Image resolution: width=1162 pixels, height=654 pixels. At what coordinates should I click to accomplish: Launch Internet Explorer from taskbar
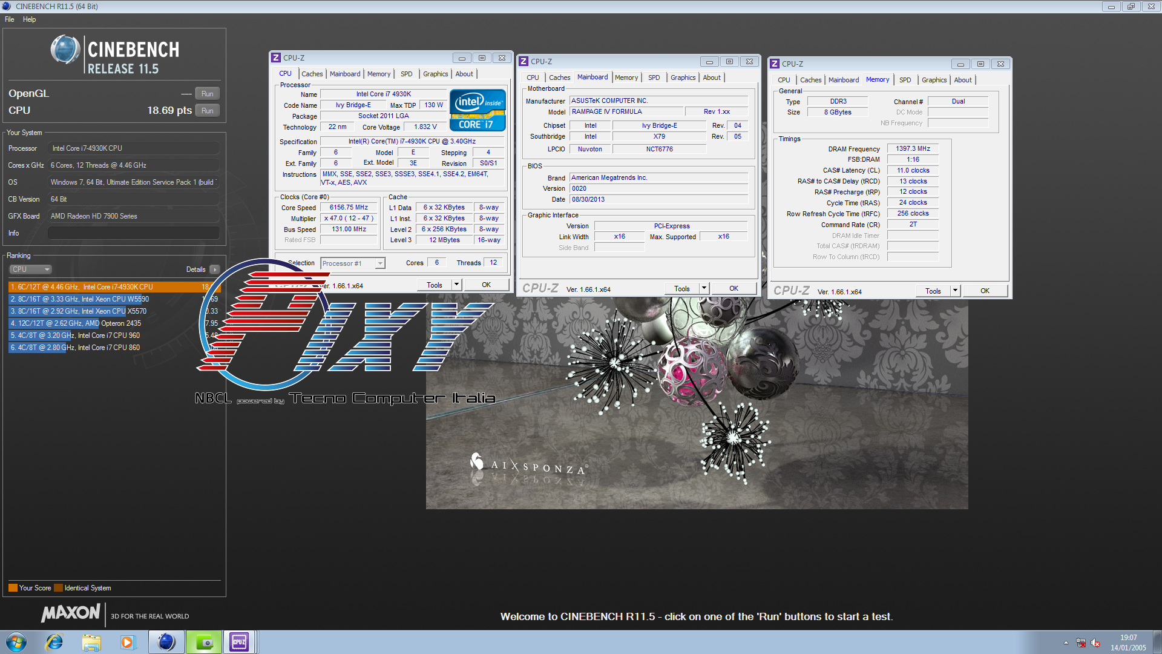pos(54,642)
